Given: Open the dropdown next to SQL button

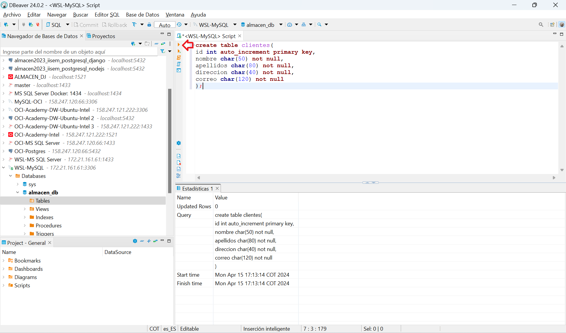Looking at the screenshot, I should coord(68,25).
